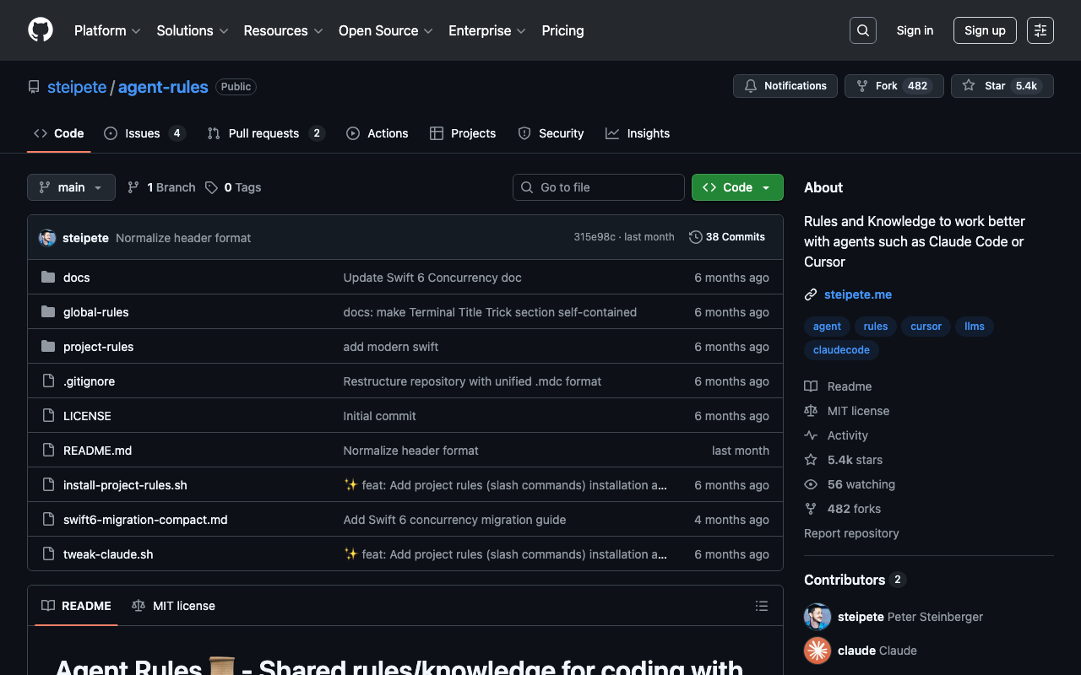Expand the main branch dropdown
Viewport: 1081px width, 675px height.
pos(71,187)
